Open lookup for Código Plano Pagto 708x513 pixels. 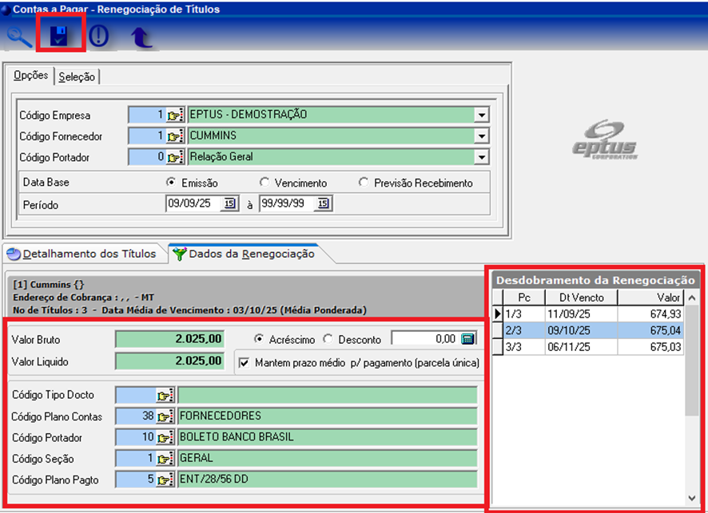[166, 479]
